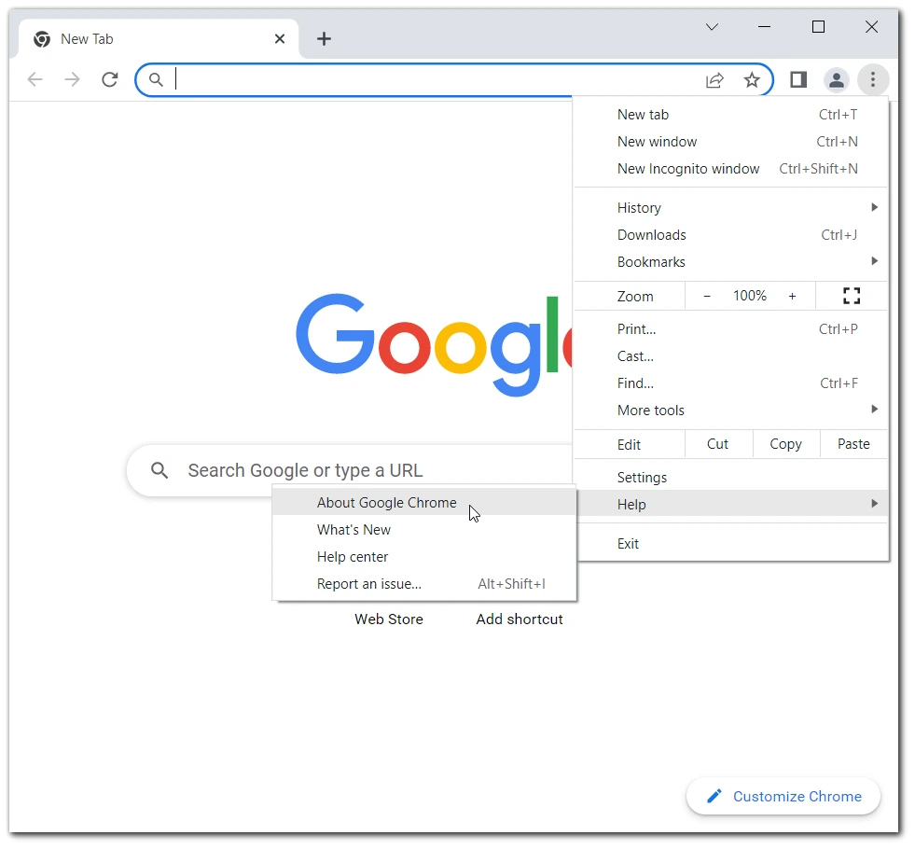Open the tab search chevron
The height and width of the screenshot is (849, 915).
coord(712,27)
